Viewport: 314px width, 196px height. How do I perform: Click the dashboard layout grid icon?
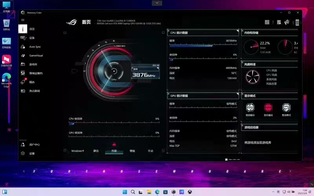(267, 22)
